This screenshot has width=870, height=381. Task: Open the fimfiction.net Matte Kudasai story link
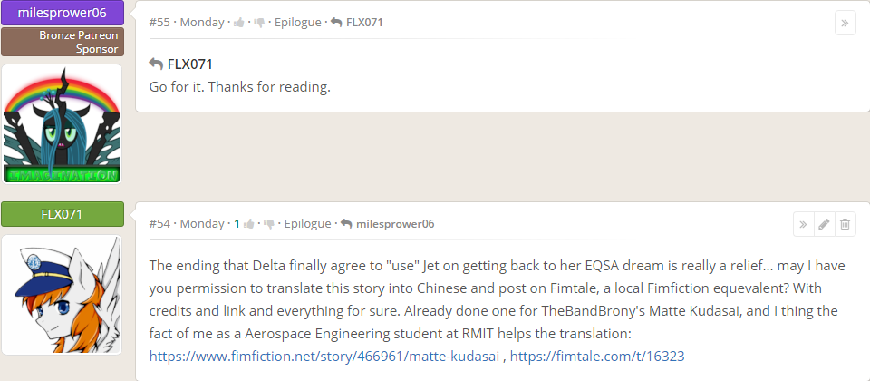(324, 357)
